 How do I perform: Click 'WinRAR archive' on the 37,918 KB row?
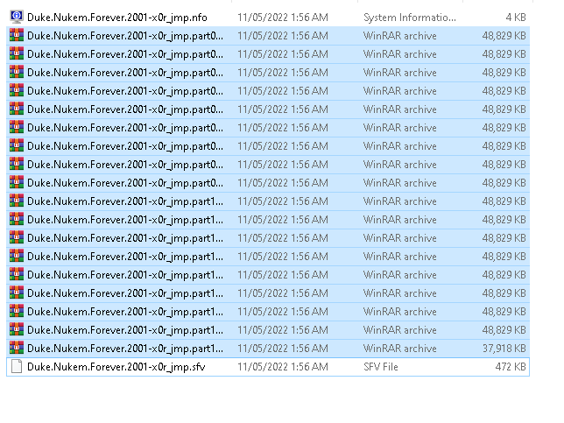point(400,349)
